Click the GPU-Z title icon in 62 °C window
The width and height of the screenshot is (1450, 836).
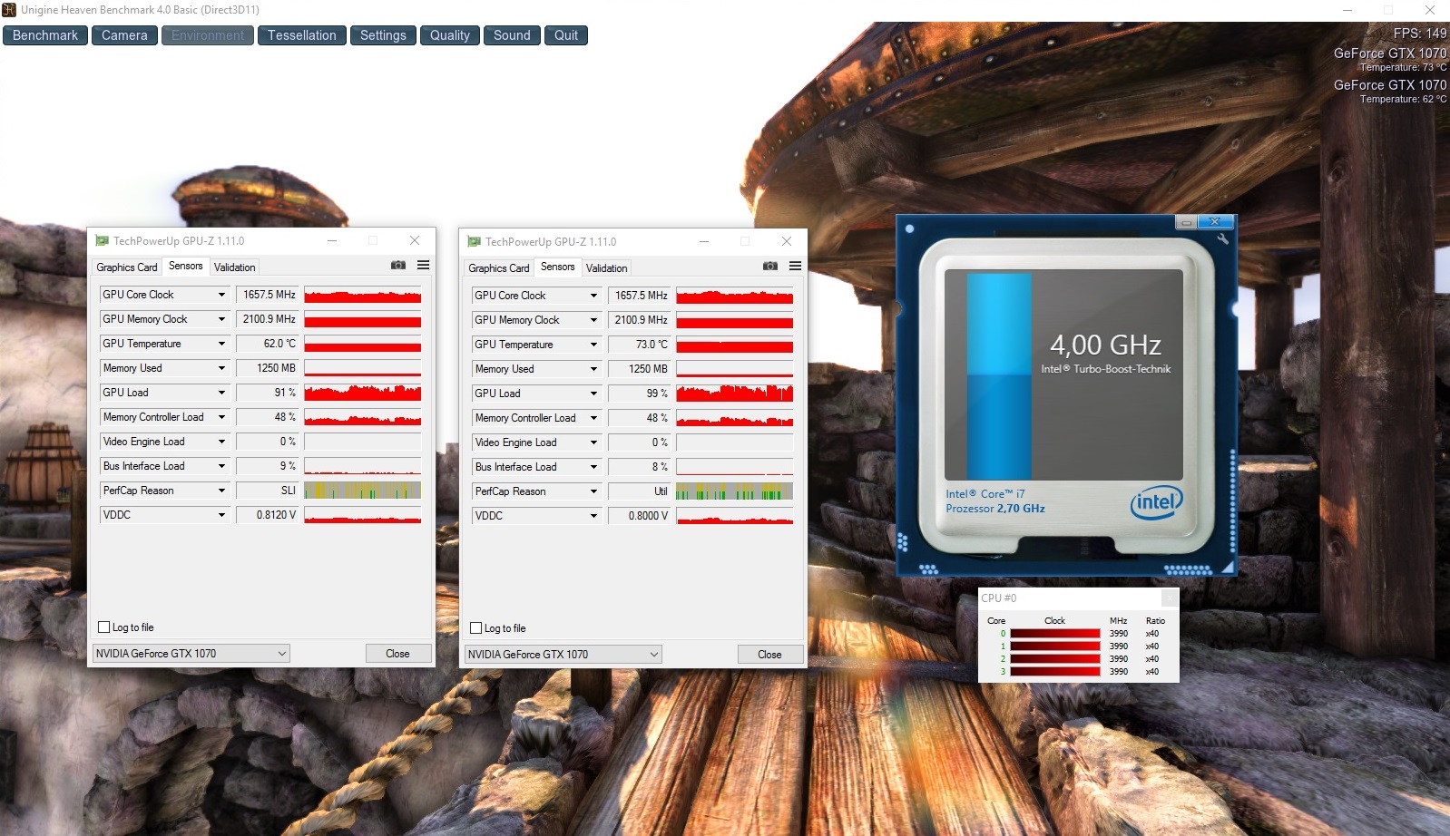click(102, 241)
